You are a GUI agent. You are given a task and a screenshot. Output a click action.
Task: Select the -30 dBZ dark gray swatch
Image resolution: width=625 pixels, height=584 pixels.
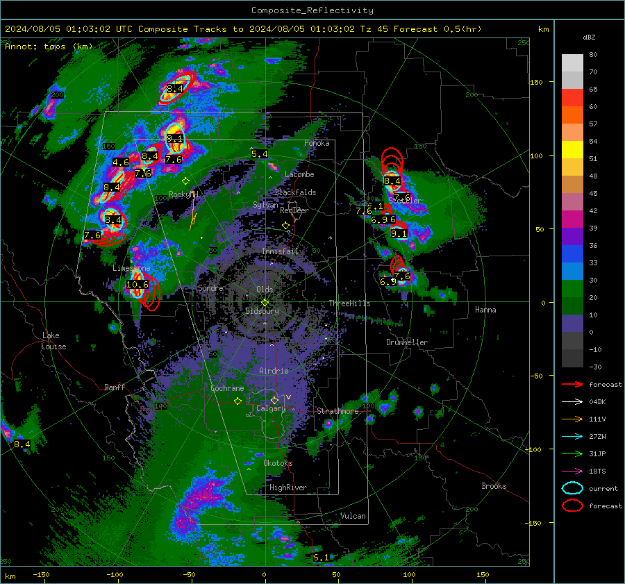coord(572,358)
